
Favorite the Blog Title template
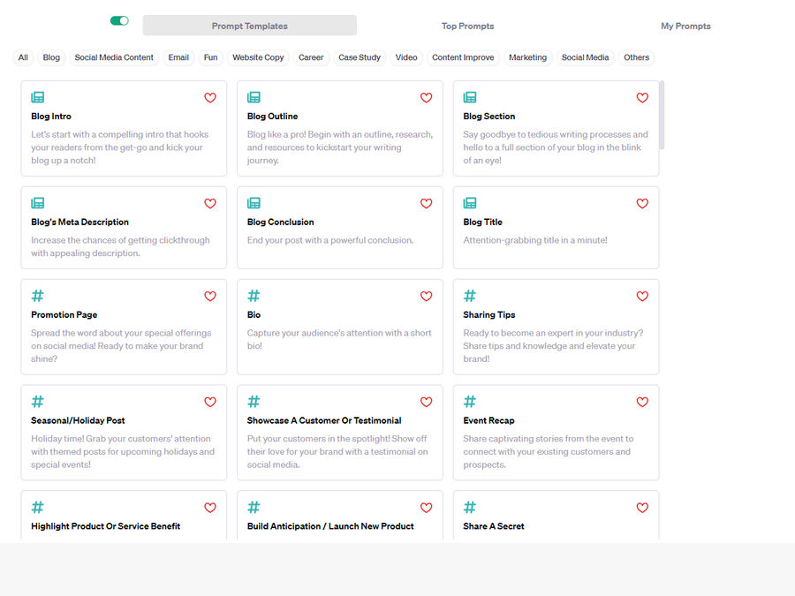642,204
